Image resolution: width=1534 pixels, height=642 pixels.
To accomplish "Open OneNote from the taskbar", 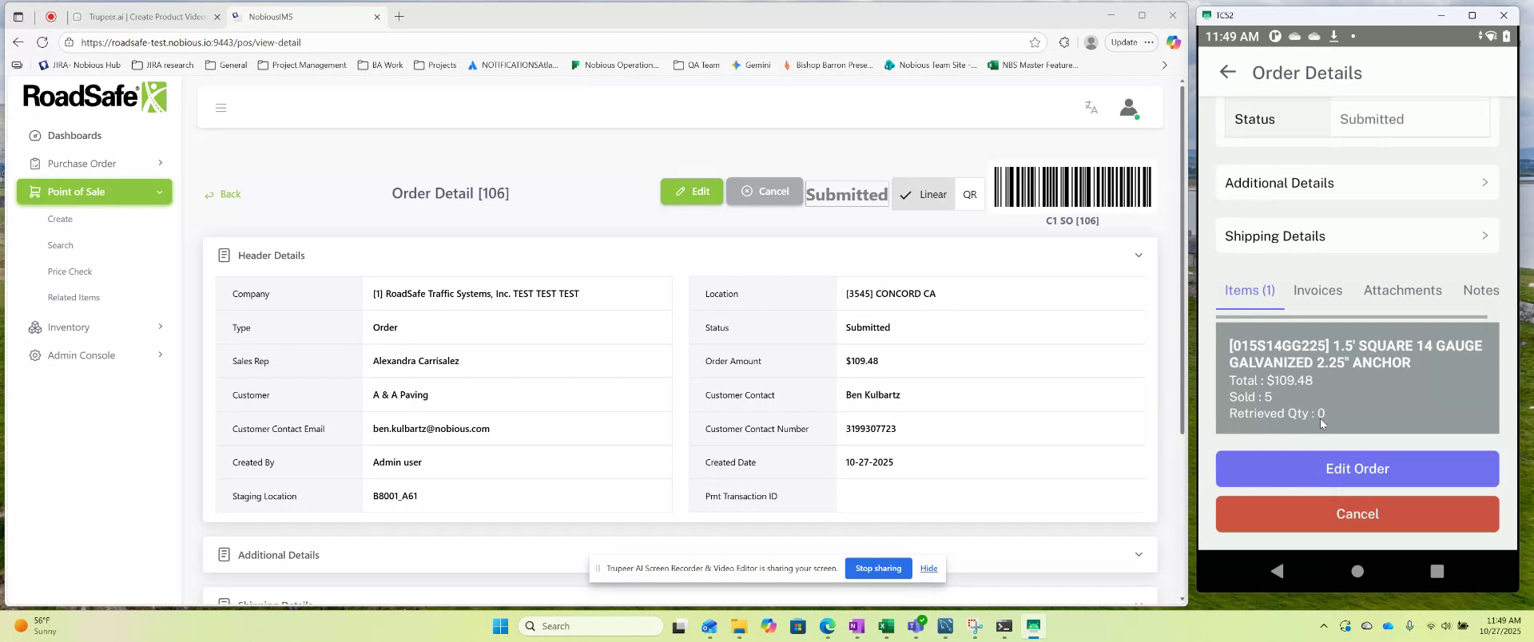I will tap(856, 626).
